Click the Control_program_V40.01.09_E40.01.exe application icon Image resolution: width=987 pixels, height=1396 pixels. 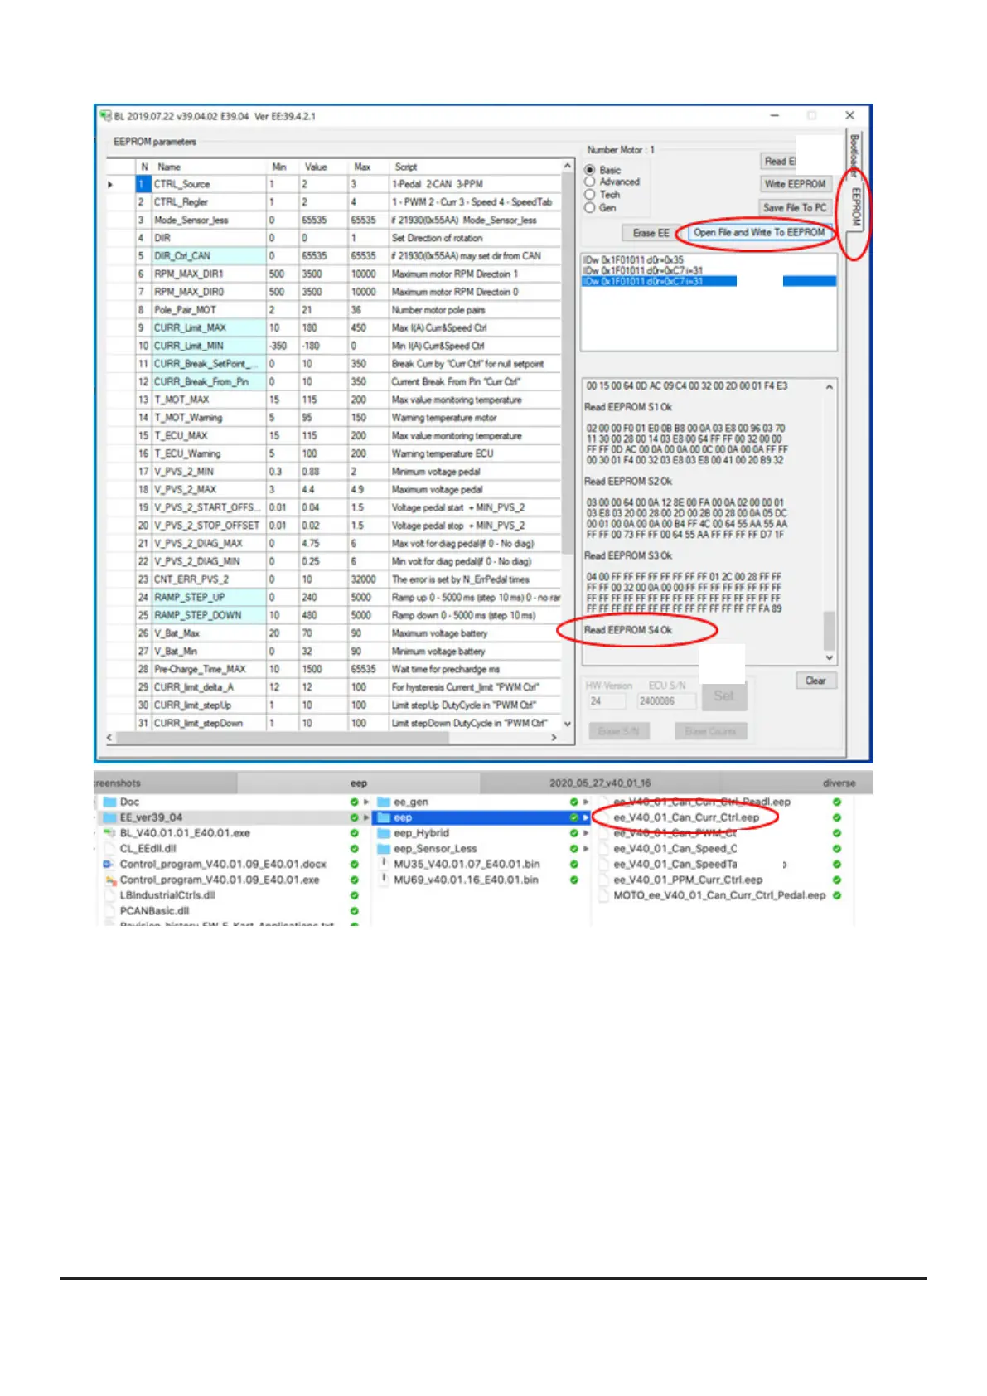[109, 880]
